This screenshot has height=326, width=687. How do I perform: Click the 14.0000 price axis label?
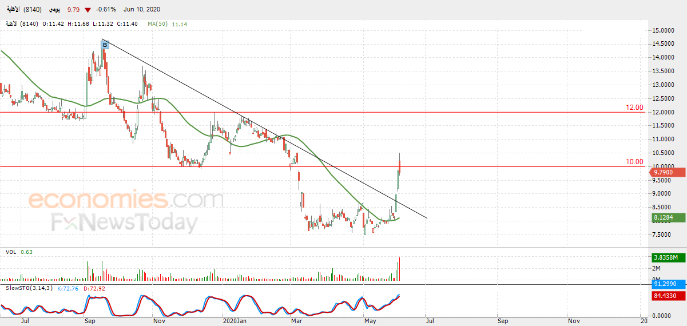coord(664,57)
